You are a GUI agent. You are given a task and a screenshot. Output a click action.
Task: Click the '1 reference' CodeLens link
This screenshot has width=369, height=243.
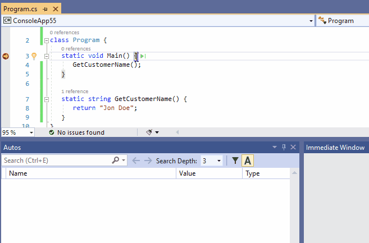(x=75, y=91)
